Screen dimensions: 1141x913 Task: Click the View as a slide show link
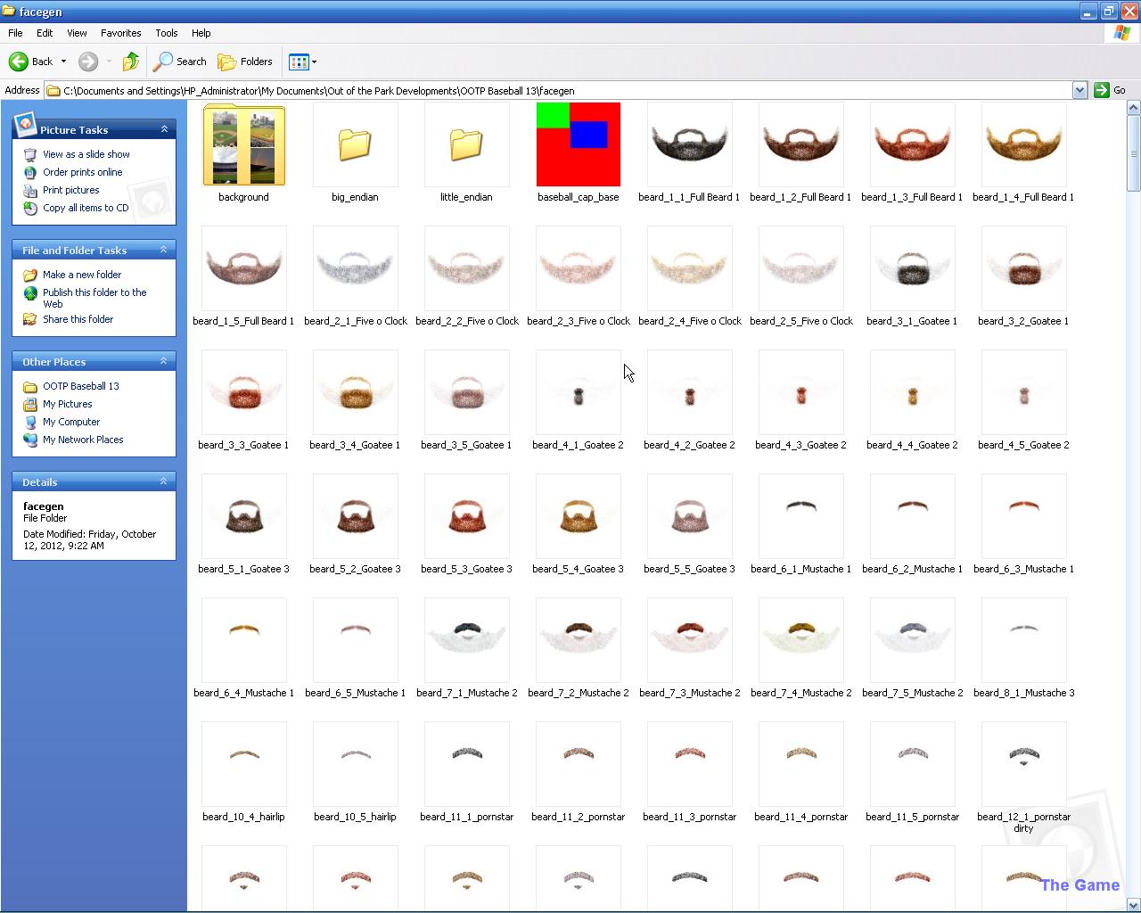tap(86, 154)
